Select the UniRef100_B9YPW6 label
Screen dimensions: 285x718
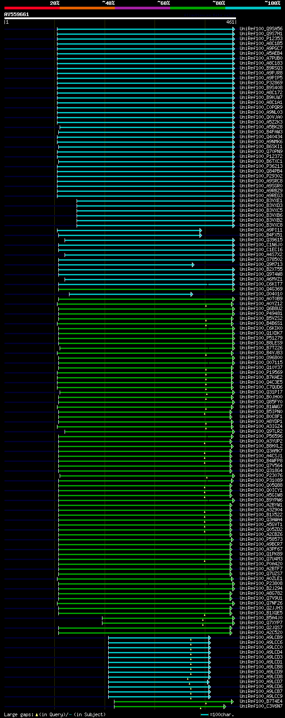261,500
